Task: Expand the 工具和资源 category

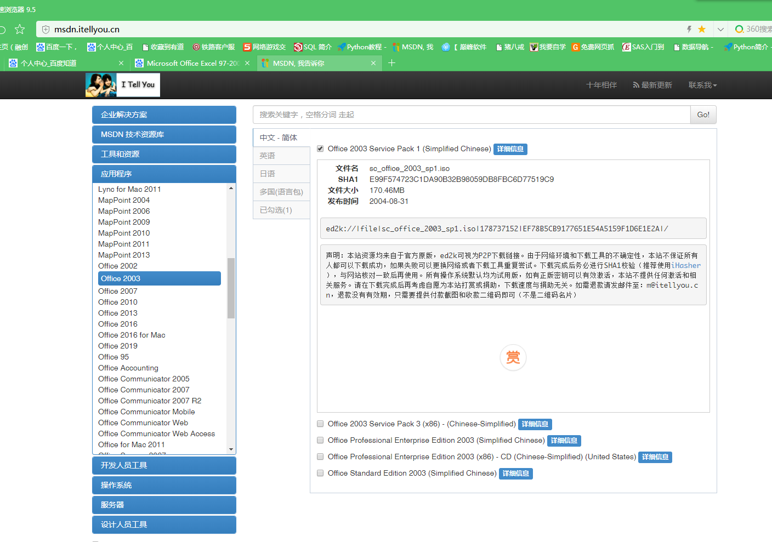Action: pos(164,154)
